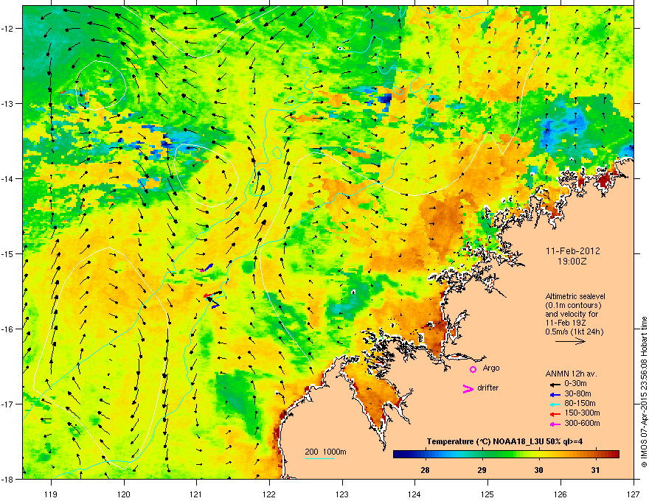Click the dark red end of temperature colorbar
The image size is (649, 501).
coord(614,454)
